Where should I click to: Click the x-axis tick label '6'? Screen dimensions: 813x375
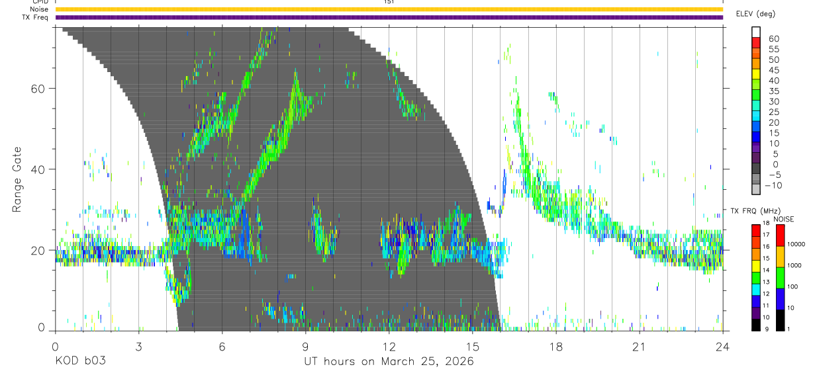coord(222,346)
